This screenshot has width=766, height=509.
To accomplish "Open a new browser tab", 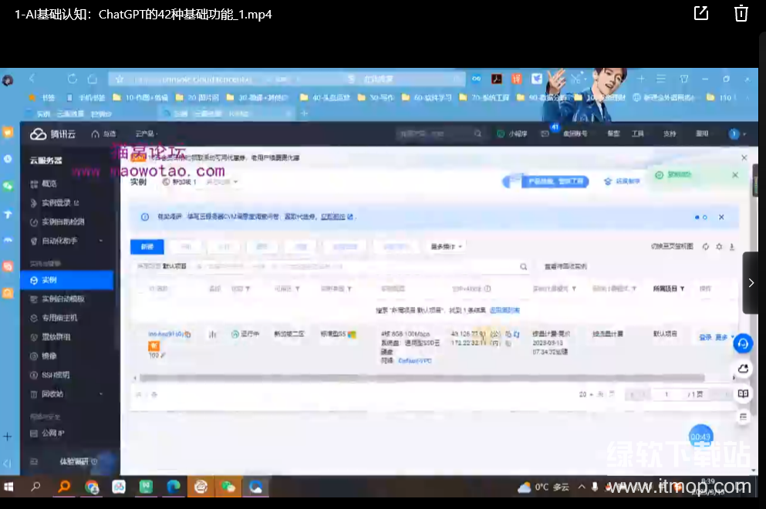I will click(305, 113).
